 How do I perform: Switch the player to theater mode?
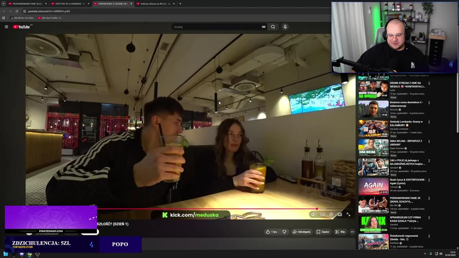click(340, 215)
